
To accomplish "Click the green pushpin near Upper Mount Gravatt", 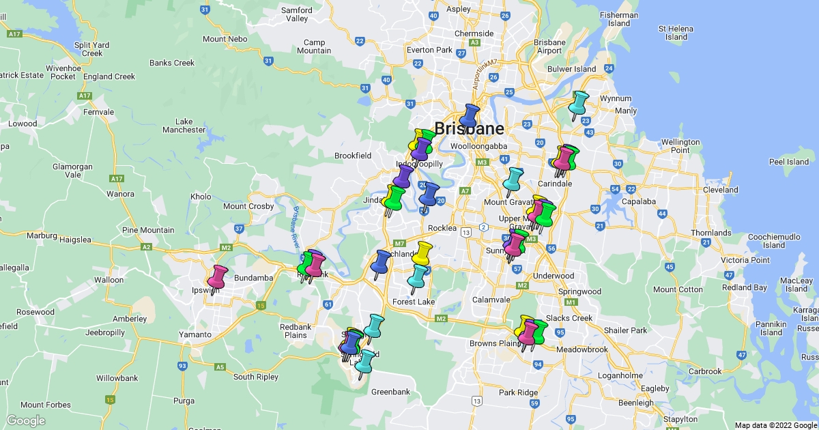I will pos(546,214).
